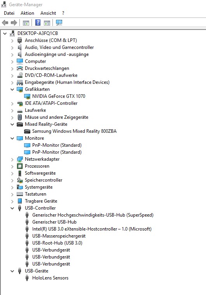Select the USB-Massenspeichergerät entry

point(59,236)
